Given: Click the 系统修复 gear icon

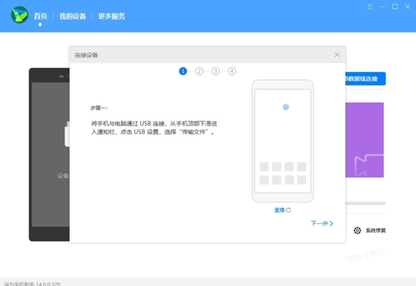Looking at the screenshot, I should click(x=357, y=230).
